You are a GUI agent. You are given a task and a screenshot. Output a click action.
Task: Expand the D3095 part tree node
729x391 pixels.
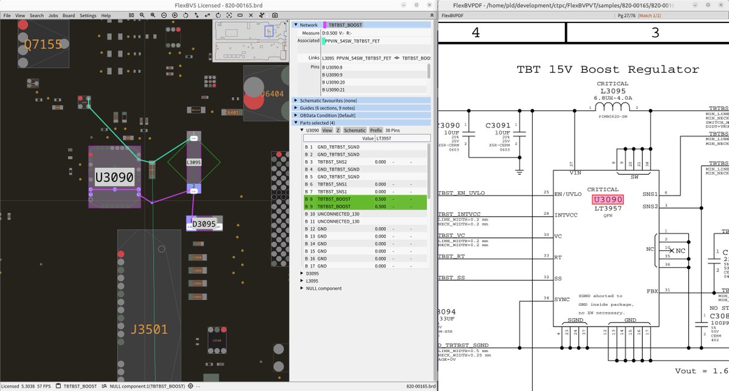tap(302, 273)
